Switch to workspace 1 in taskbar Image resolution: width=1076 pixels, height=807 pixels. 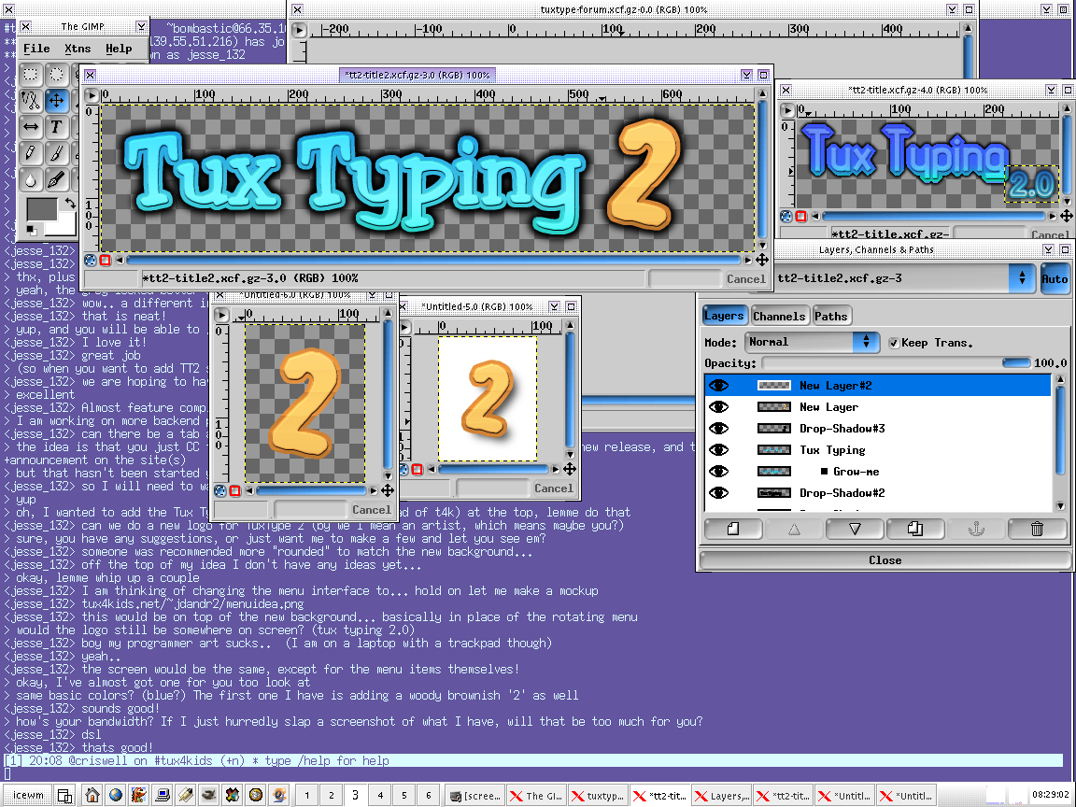(x=306, y=796)
